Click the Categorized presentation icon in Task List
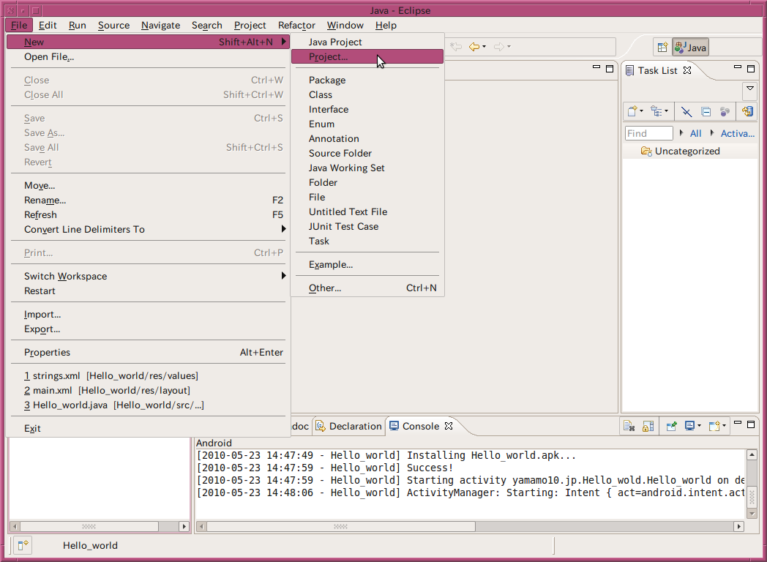The image size is (767, 562). [656, 111]
